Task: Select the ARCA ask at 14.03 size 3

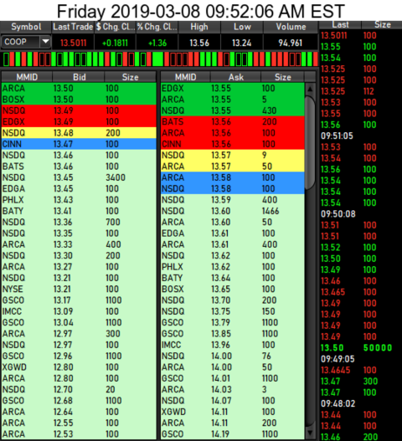Action: [233, 389]
